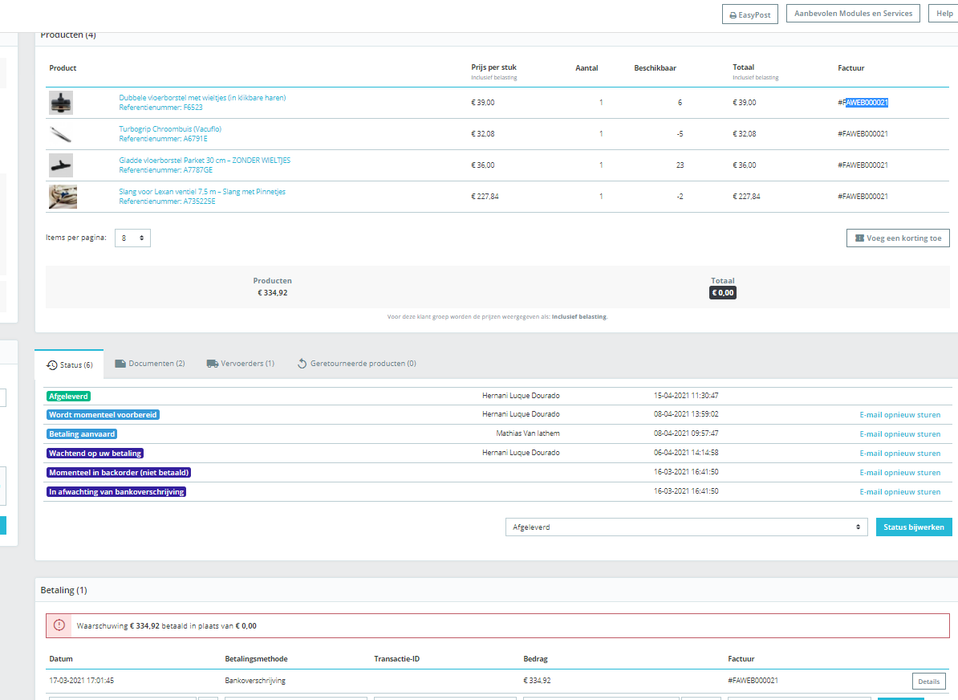Open payment Details button
This screenshot has height=700, width=958.
[x=928, y=682]
